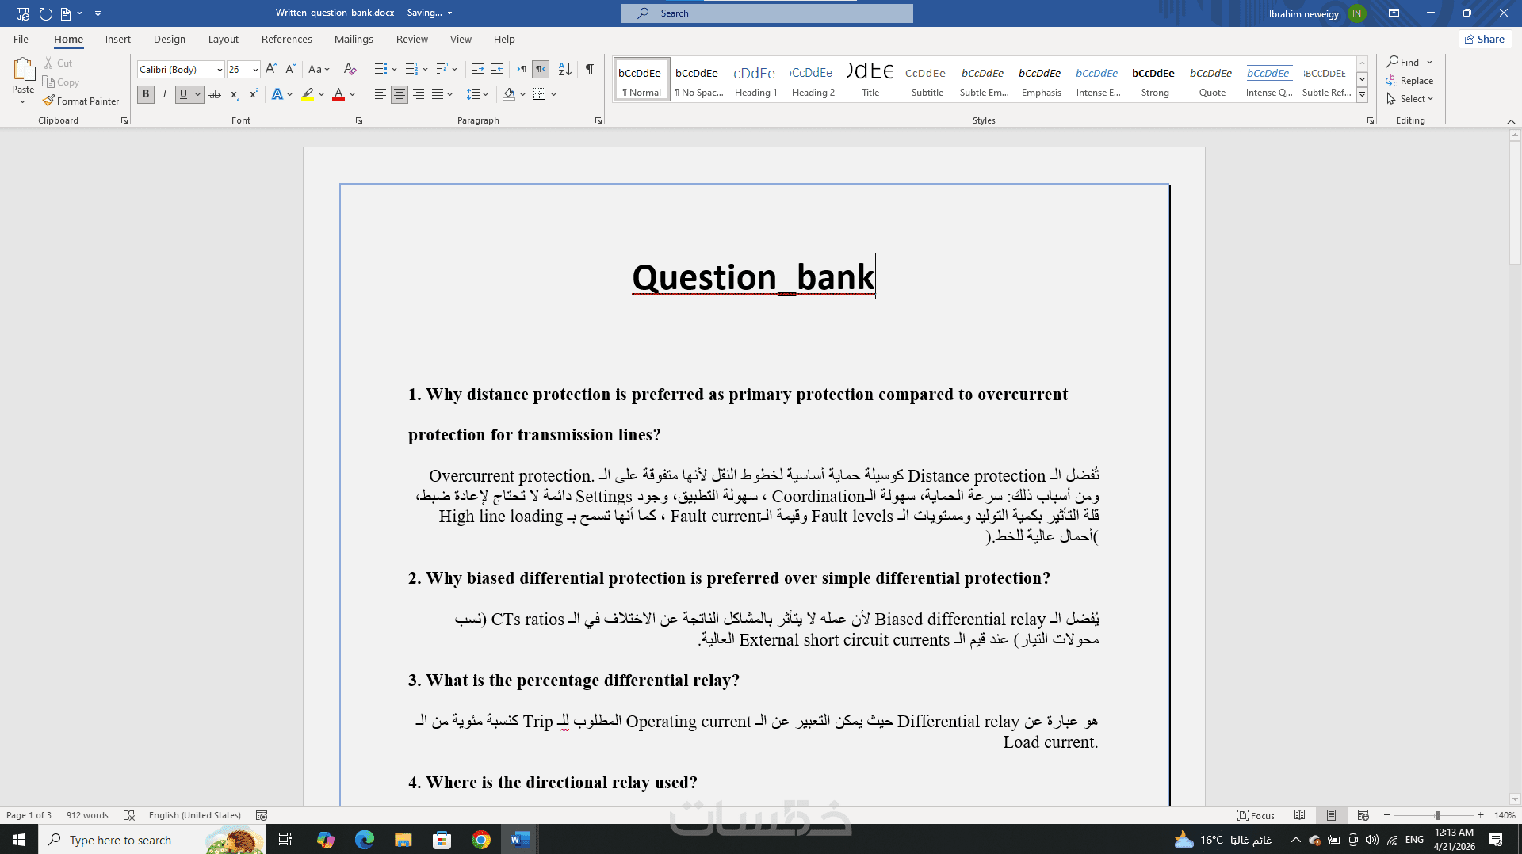1522x854 pixels.
Task: Expand the Styles gallery more button
Action: [x=1362, y=95]
